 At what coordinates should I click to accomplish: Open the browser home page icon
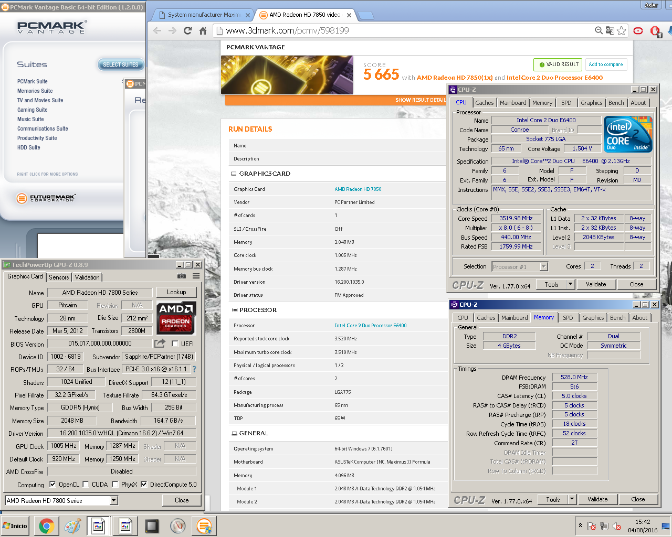point(203,30)
